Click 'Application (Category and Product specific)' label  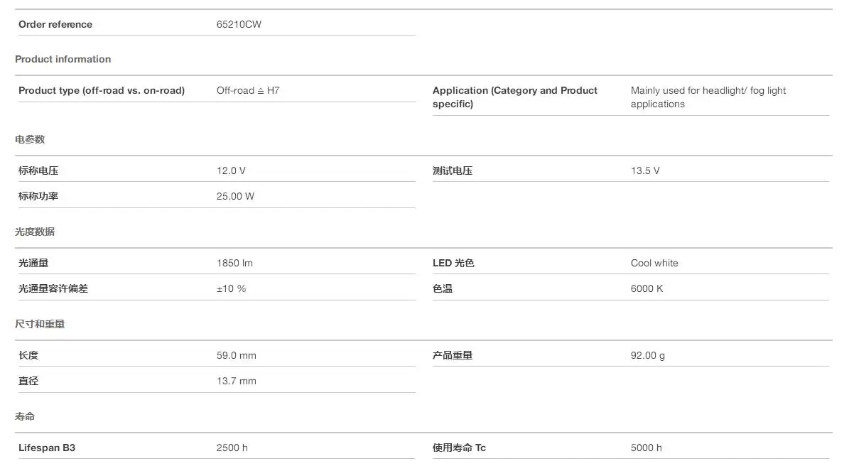tap(515, 97)
